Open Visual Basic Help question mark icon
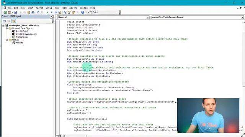The height and width of the screenshot is (137, 245). click(x=83, y=12)
